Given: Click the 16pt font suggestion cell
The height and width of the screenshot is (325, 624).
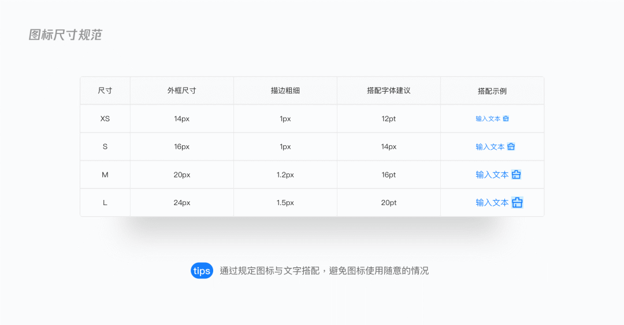Looking at the screenshot, I should (x=389, y=175).
